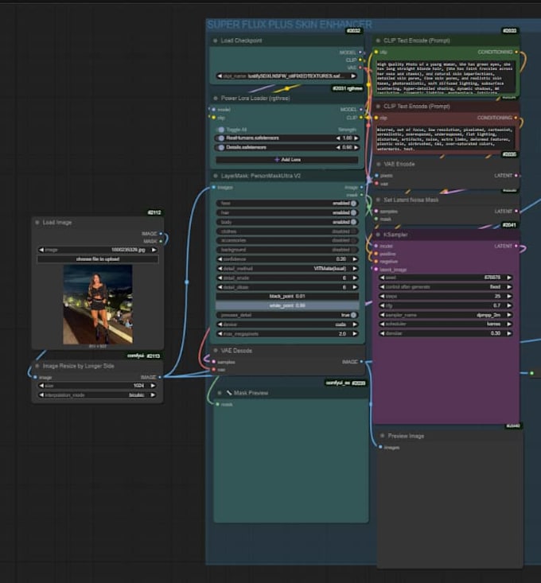This screenshot has height=583, width=541.
Task: Click the KSampler LATENT output socket
Action: (516, 246)
